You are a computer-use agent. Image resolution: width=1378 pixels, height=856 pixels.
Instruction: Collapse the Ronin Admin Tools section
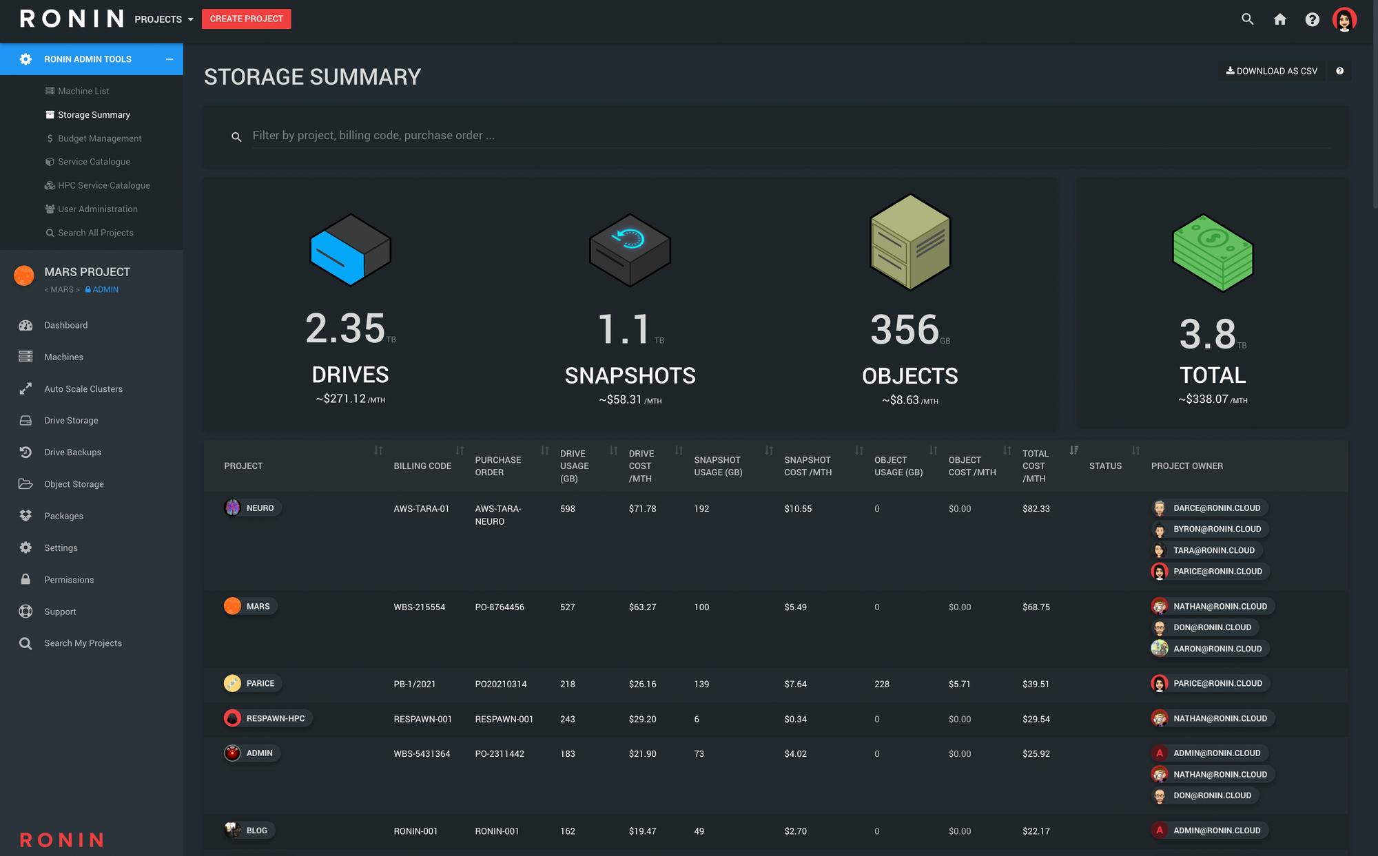point(169,59)
